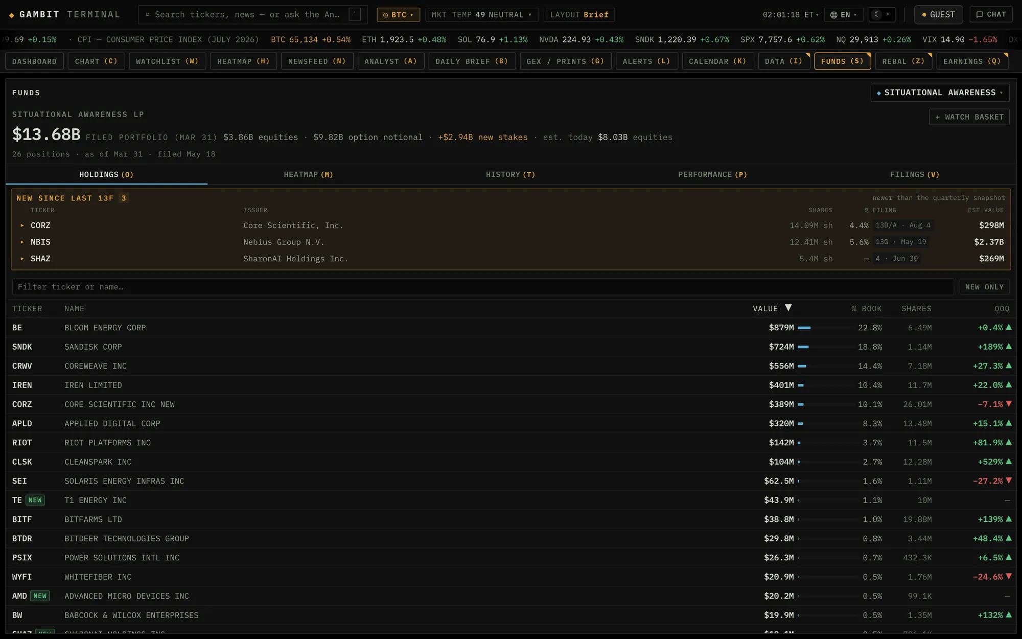Click the +$2.94B new stakes text
Viewport: 1022px width, 639px height.
click(x=482, y=137)
